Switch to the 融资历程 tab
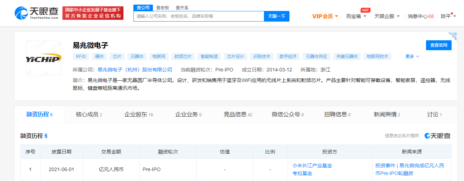 click(39, 115)
